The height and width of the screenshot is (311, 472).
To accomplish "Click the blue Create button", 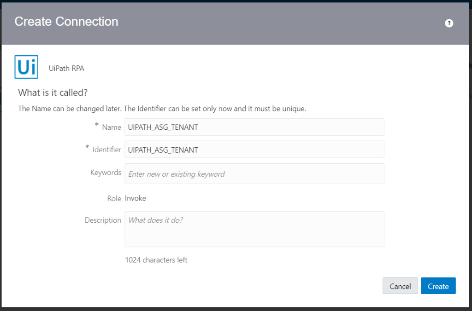I will click(438, 286).
